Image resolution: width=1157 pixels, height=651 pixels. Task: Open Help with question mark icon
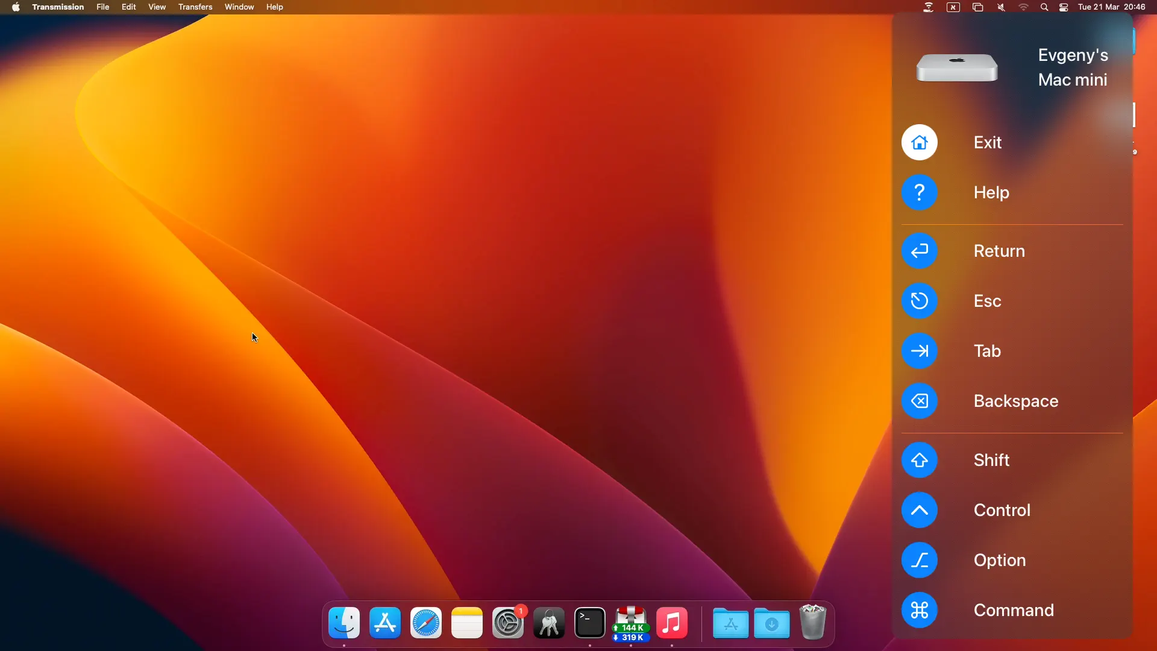919,192
